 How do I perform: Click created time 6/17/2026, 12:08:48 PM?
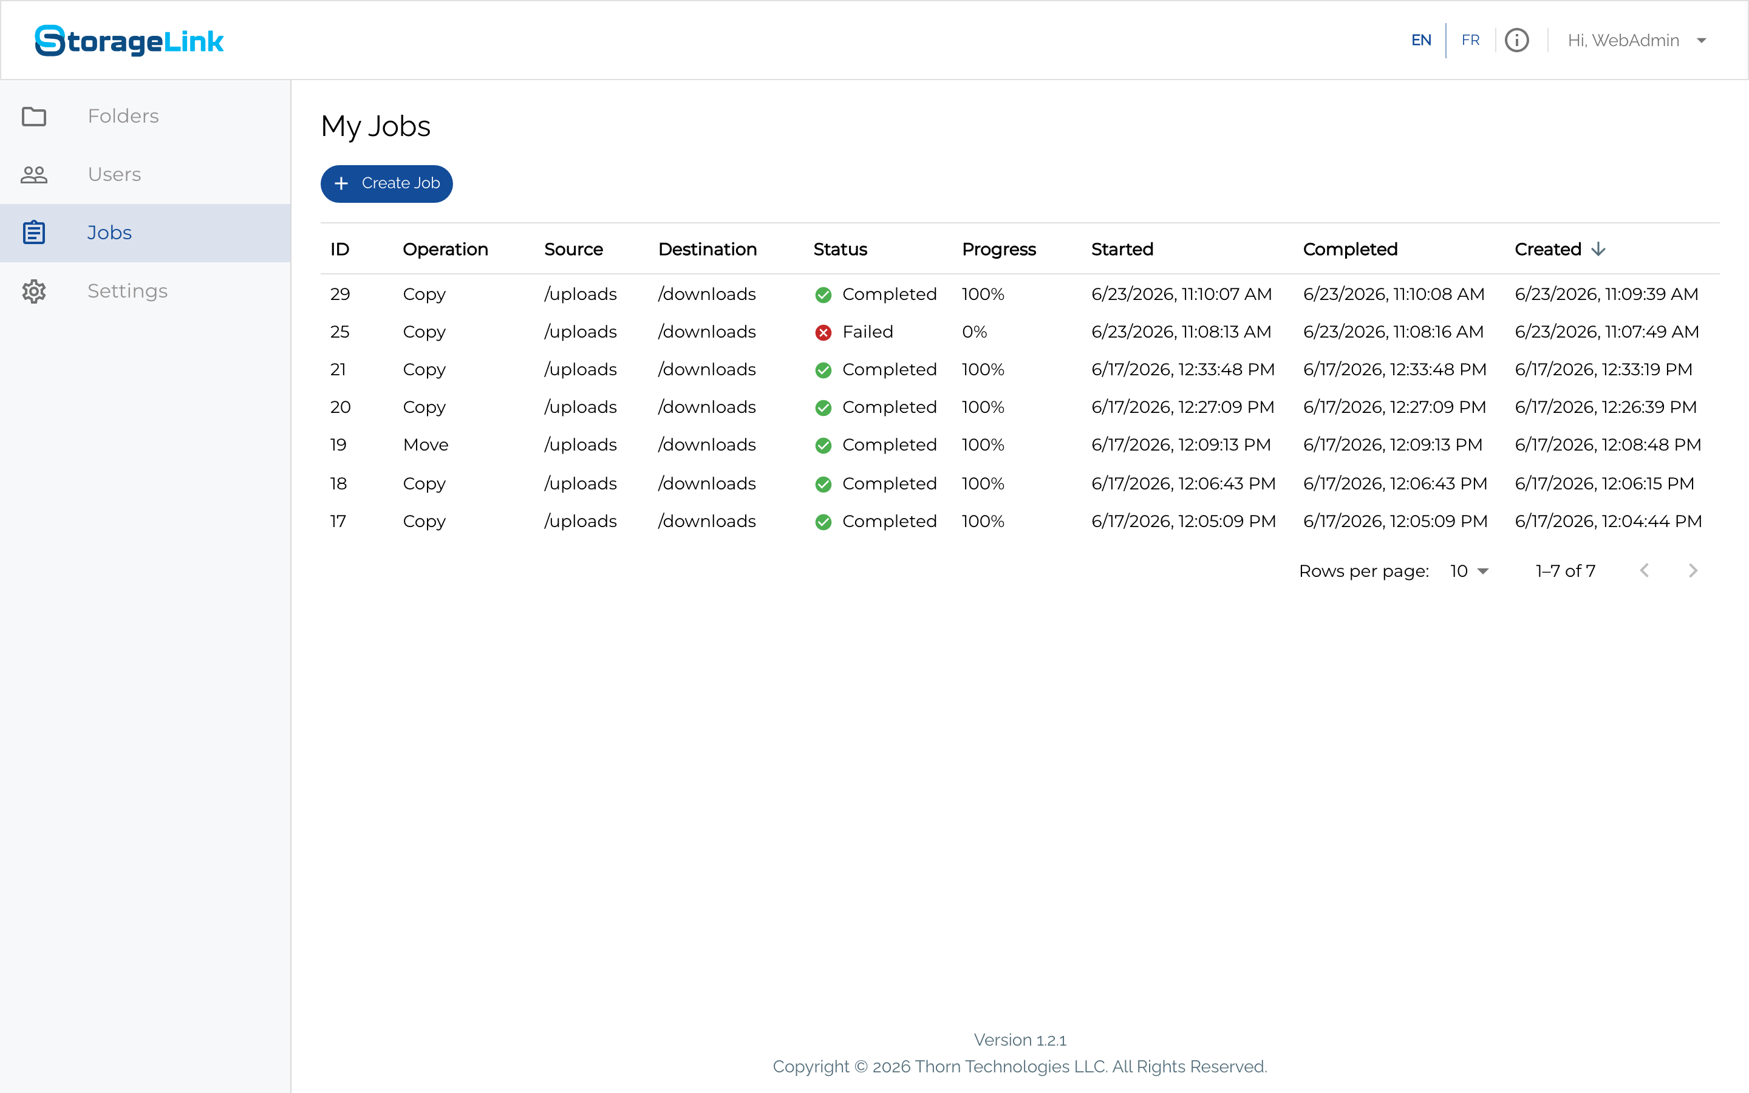(1608, 444)
